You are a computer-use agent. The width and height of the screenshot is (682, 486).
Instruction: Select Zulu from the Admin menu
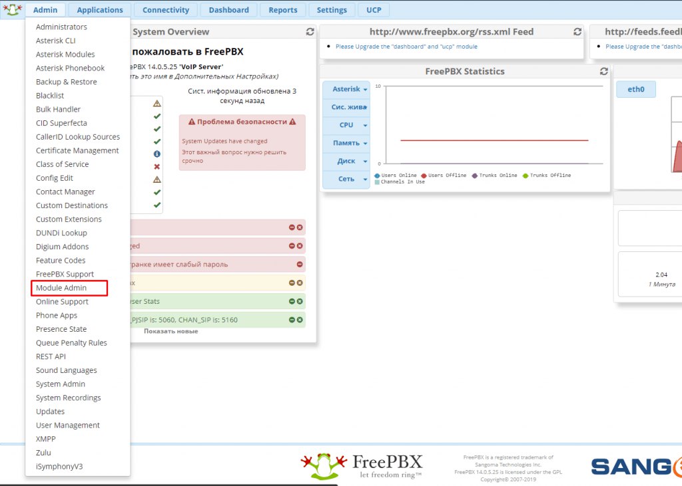pyautogui.click(x=43, y=453)
